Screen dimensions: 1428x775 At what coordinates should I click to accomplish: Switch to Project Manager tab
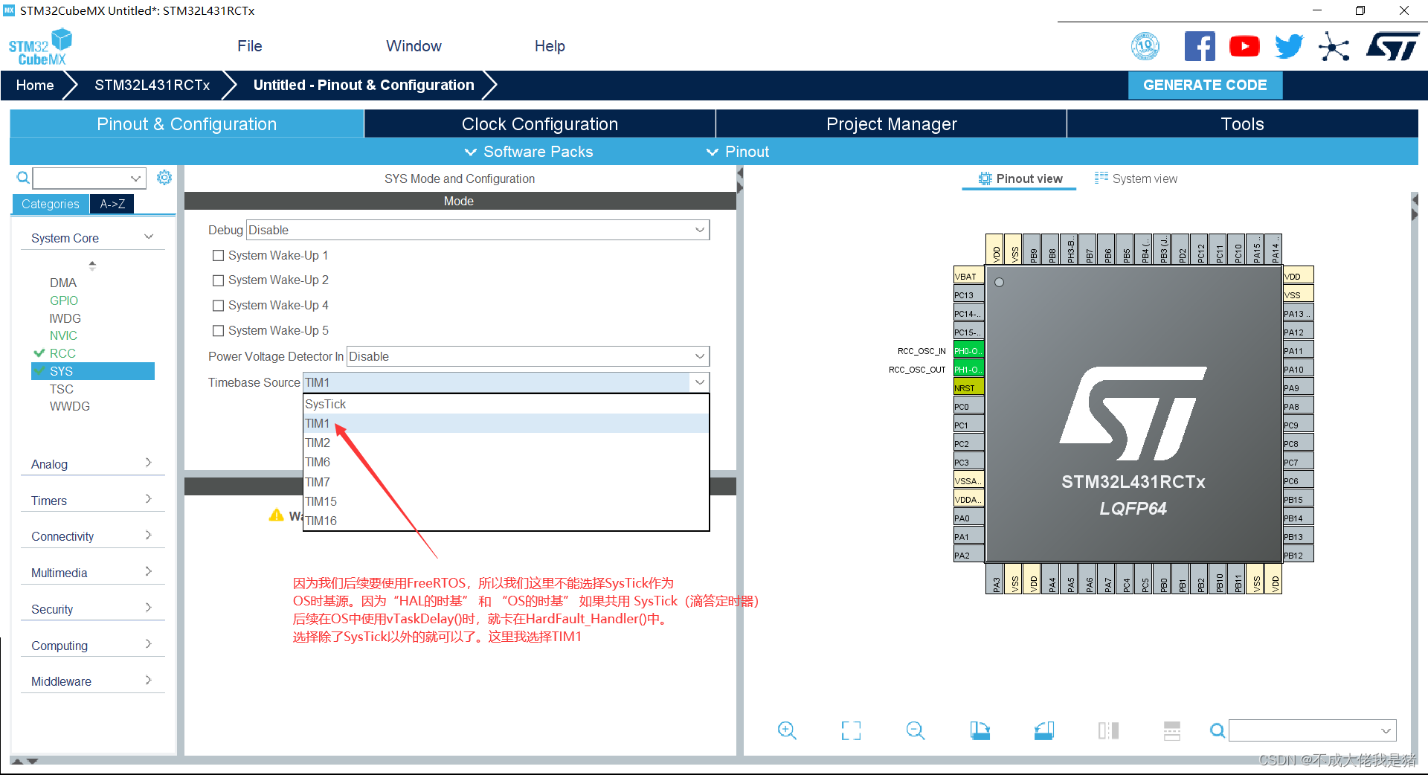(891, 124)
